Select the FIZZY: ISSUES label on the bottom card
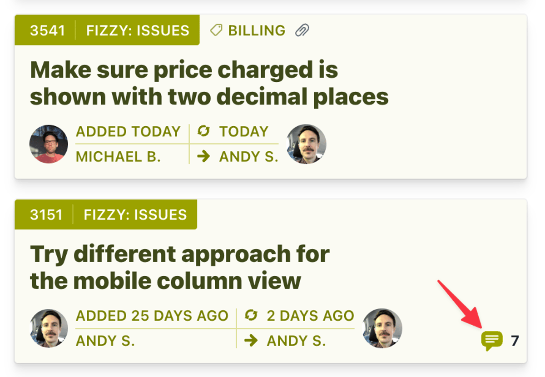 [x=135, y=215]
